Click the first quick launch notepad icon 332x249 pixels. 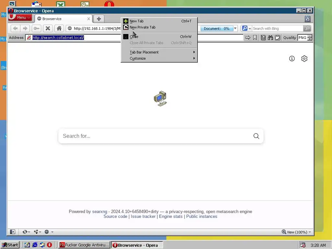coord(27,245)
